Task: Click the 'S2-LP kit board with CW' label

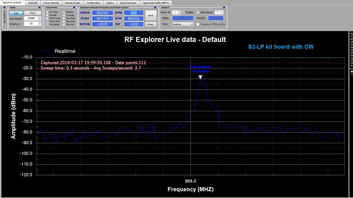Action: click(x=281, y=47)
